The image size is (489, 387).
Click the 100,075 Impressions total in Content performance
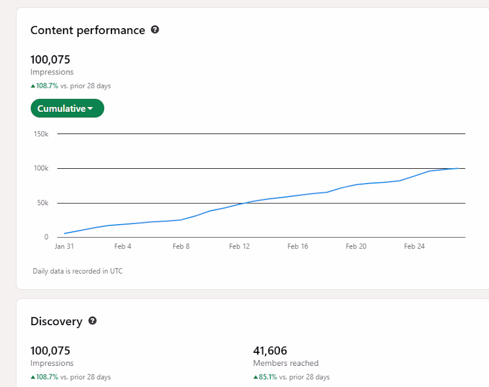50,59
